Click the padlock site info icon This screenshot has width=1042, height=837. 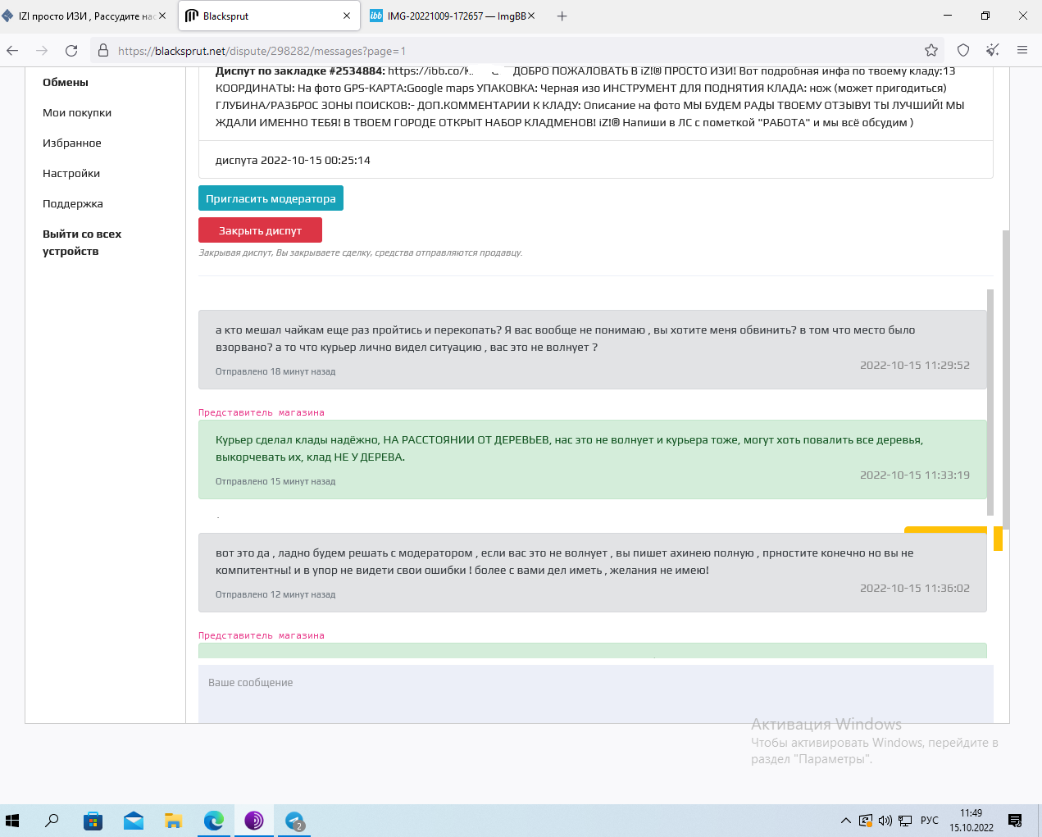(x=103, y=50)
